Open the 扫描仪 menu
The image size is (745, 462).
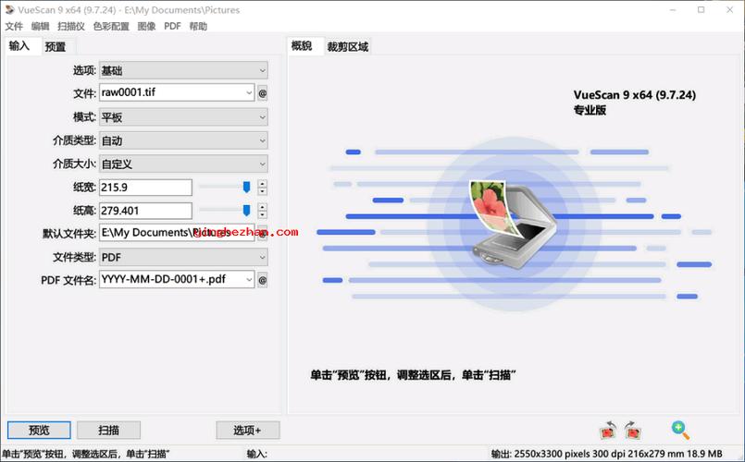[x=71, y=26]
